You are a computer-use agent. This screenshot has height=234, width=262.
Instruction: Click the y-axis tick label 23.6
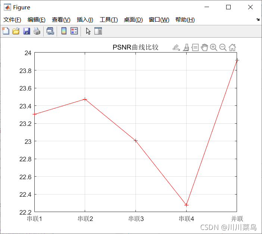[x=25, y=88]
